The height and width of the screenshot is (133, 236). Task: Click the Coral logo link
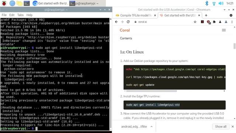[x=125, y=30]
